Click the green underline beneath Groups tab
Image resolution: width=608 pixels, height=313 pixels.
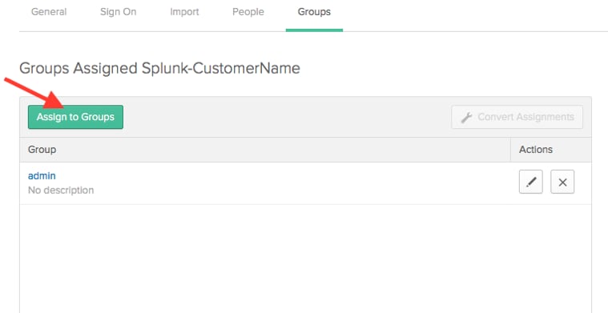point(314,30)
